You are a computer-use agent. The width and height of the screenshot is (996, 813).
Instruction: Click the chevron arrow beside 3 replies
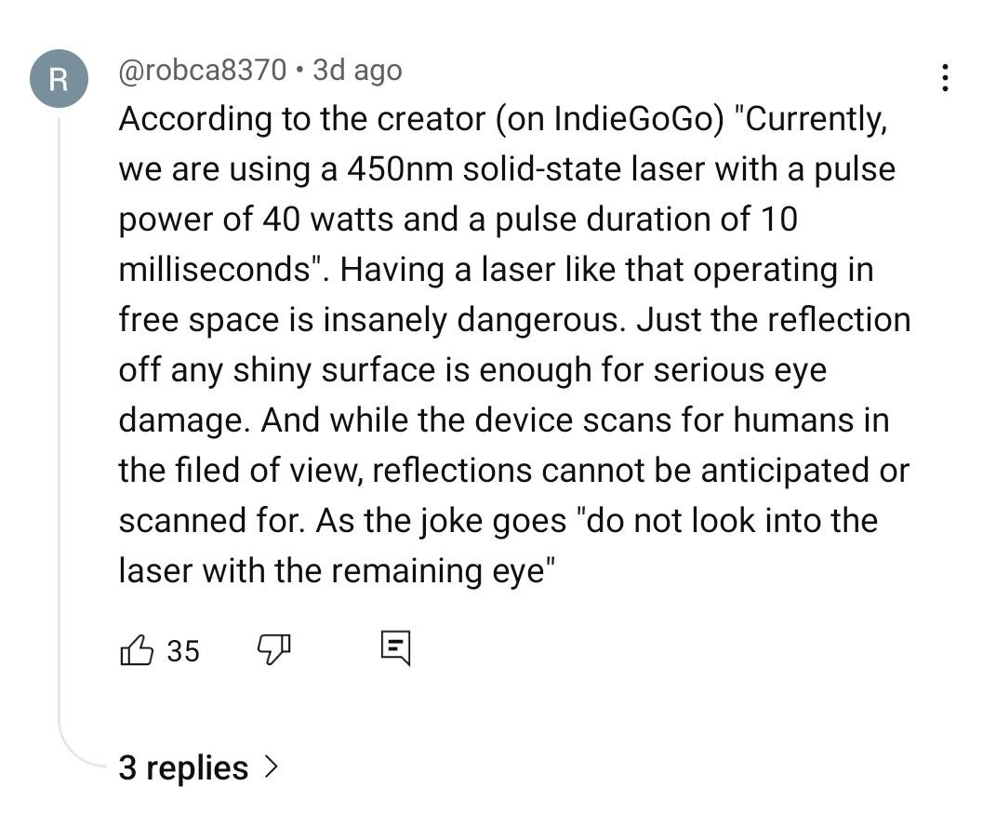[x=272, y=766]
